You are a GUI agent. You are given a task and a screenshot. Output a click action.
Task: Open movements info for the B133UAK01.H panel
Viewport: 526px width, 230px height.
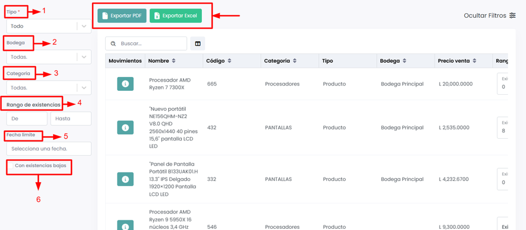[125, 179]
